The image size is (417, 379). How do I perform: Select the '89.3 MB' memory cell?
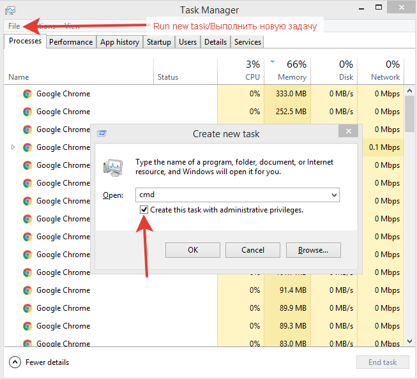287,326
